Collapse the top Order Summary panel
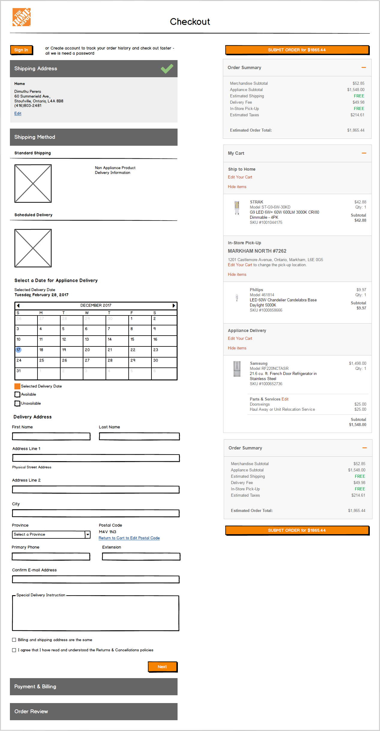 click(364, 68)
